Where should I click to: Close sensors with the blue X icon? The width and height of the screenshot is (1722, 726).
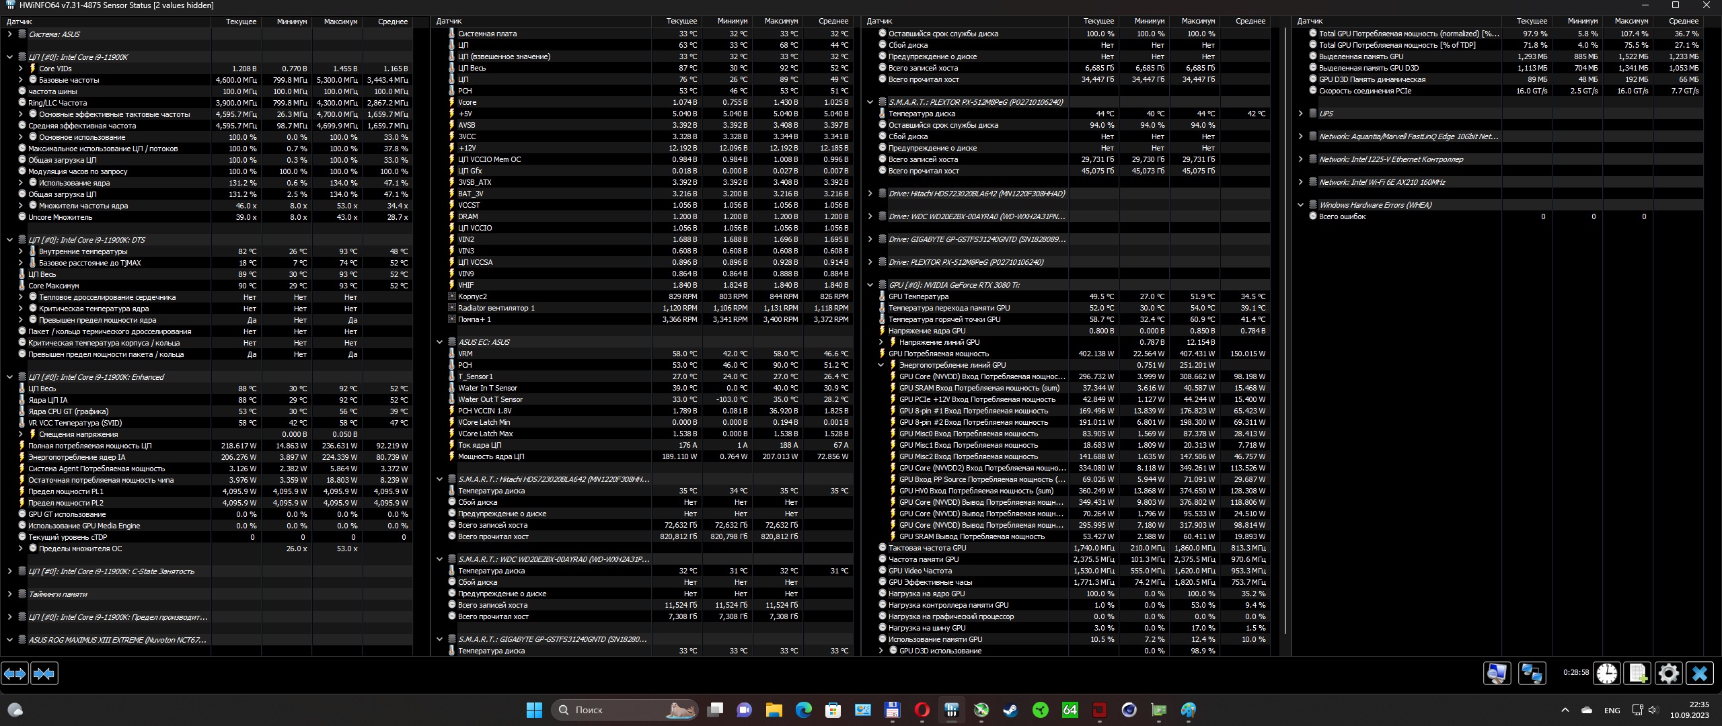tap(1700, 673)
